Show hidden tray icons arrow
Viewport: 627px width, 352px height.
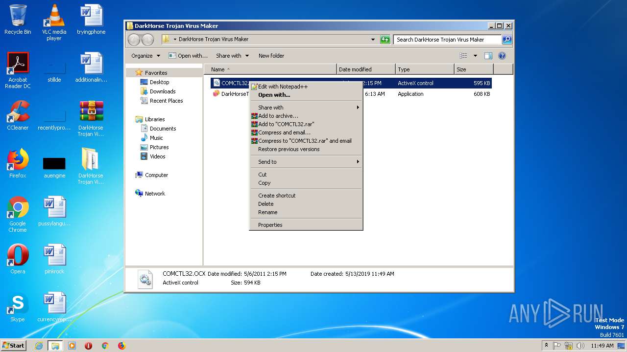[x=546, y=346]
